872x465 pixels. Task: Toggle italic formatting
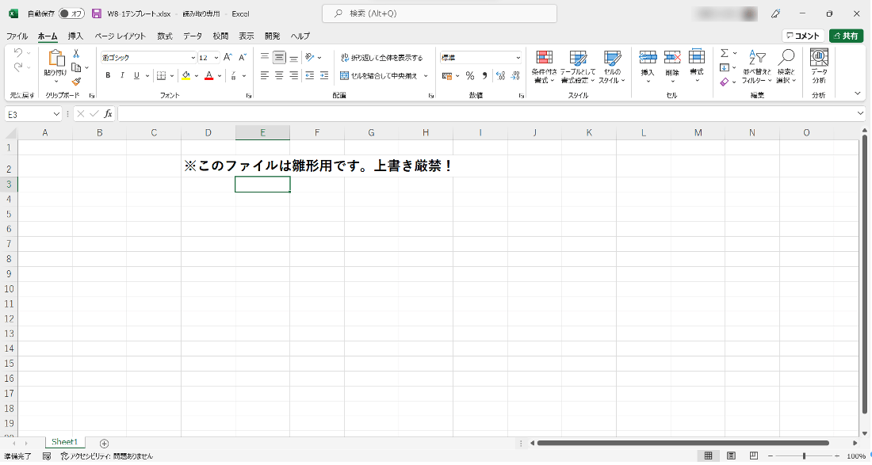(x=121, y=76)
